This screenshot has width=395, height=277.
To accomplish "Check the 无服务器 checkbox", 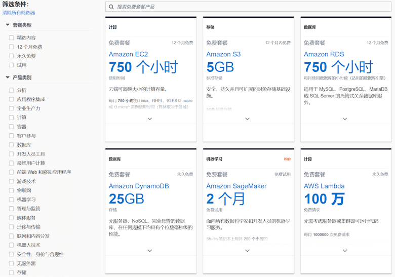I will [11, 263].
